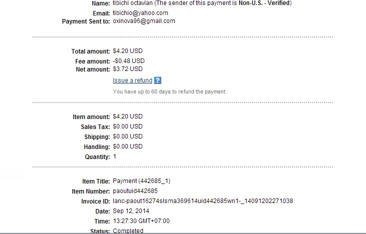Viewport: 366px width, 234px height.
Task: Click the Sales Tax value $0.00 USD
Action: tap(127, 127)
